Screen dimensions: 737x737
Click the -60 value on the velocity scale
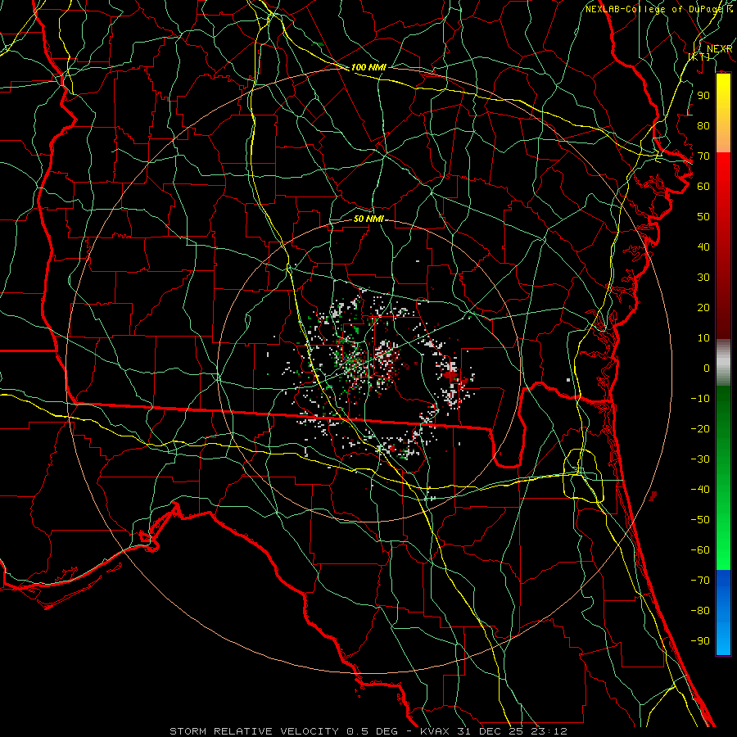click(700, 550)
